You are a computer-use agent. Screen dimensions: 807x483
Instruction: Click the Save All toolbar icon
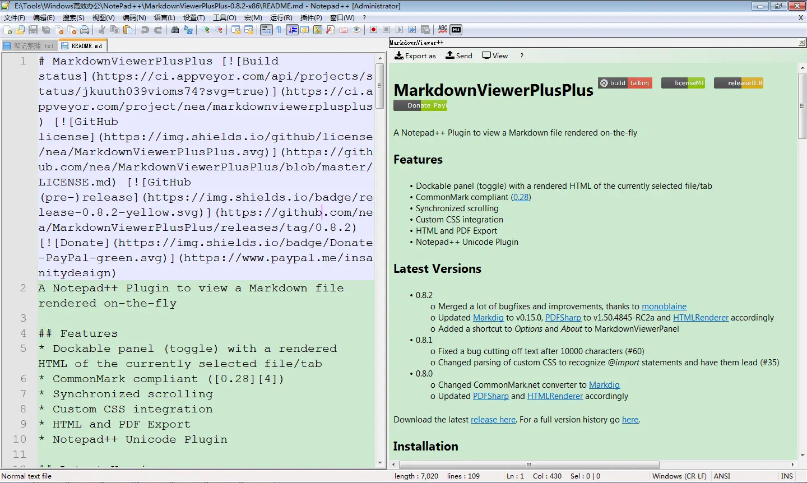click(46, 30)
